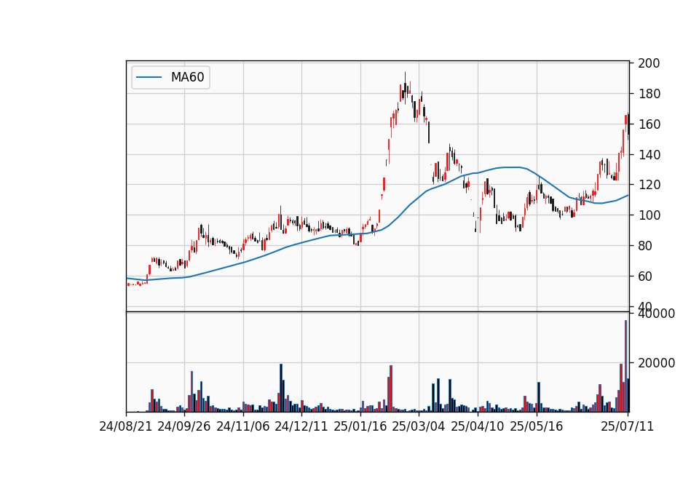Click the 20000 volume axis label
Viewport: 699px width, 502px height.
click(x=657, y=364)
